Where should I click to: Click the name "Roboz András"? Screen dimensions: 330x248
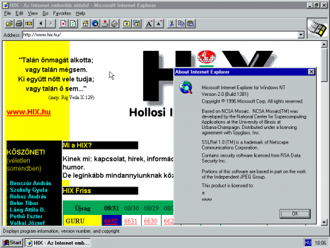point(28,196)
